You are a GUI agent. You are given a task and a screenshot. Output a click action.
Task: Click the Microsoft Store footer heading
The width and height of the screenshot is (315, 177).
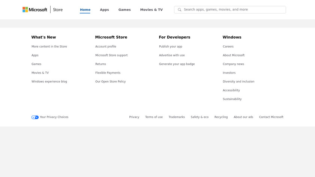111,37
